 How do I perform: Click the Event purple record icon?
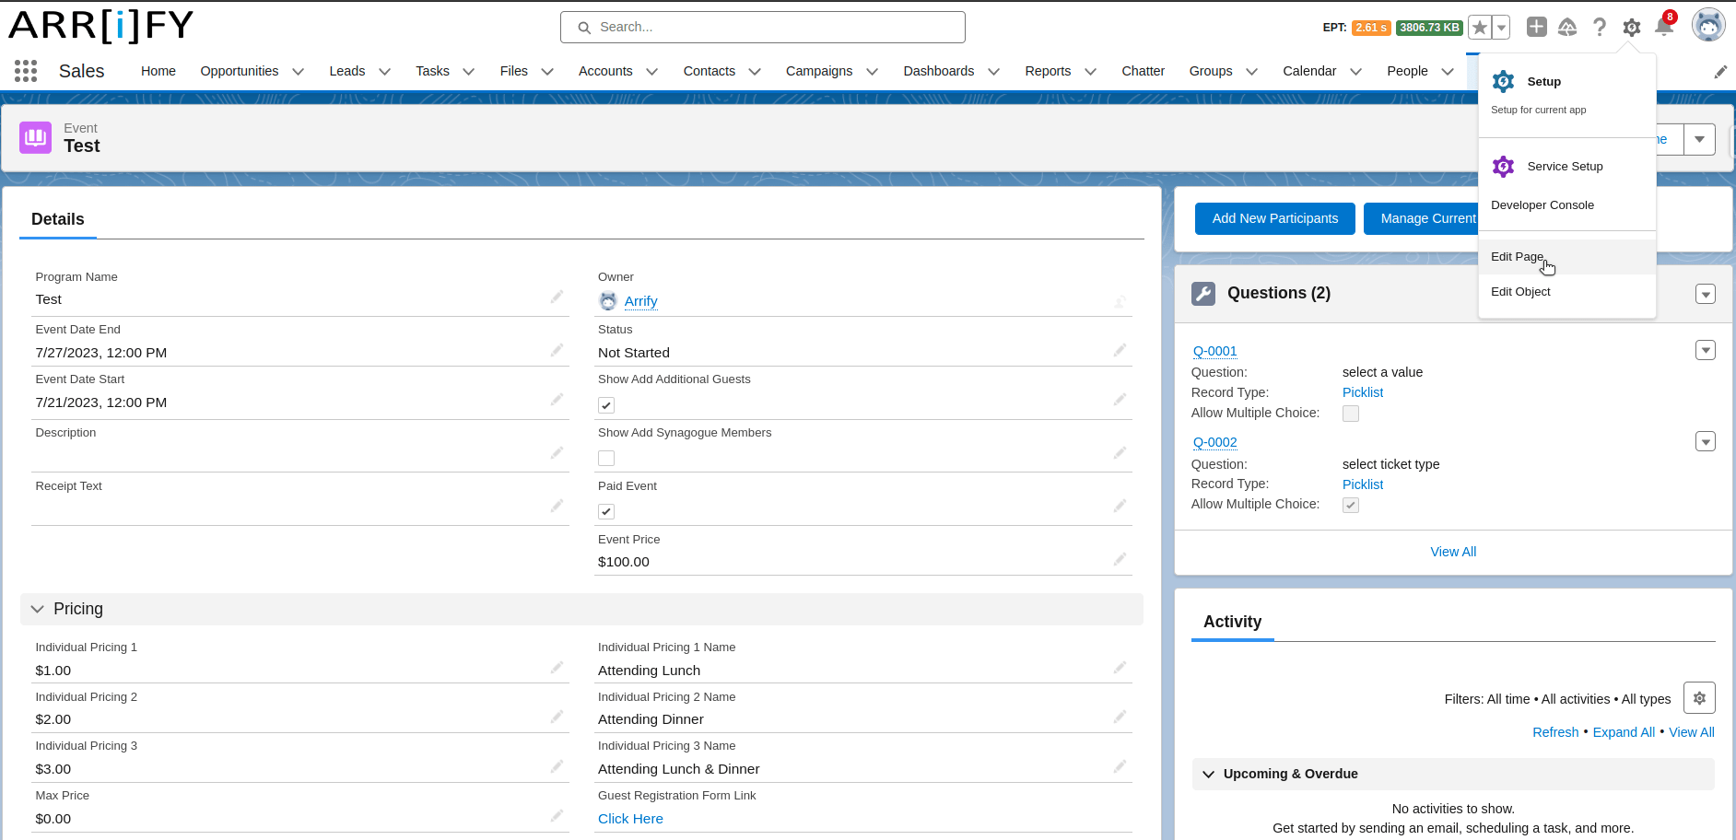click(x=35, y=137)
